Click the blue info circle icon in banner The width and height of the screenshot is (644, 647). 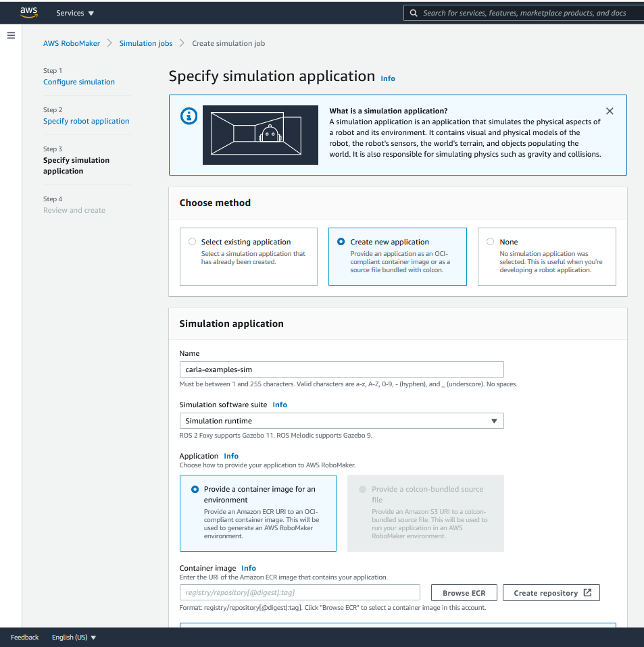(x=189, y=116)
